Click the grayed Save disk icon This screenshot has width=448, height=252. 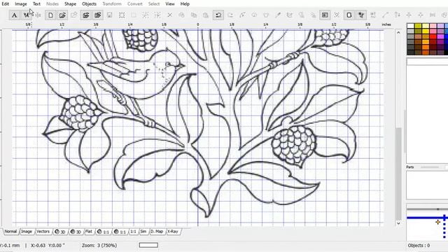[x=109, y=15]
